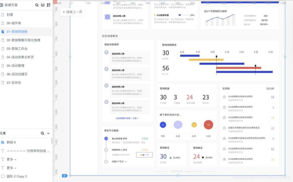293x182 pixels.
Task: Open page search magnifier icon
Action: [x=37, y=5]
